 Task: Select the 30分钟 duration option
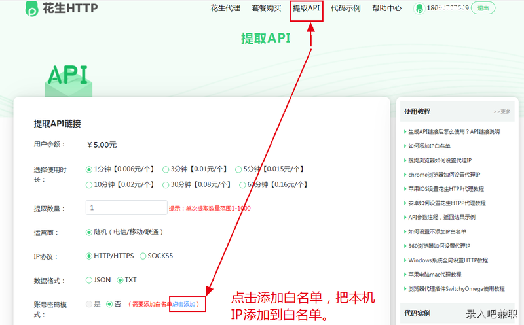point(166,185)
